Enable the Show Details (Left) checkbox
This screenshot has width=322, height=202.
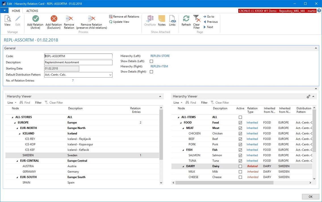pyautogui.click(x=151, y=61)
